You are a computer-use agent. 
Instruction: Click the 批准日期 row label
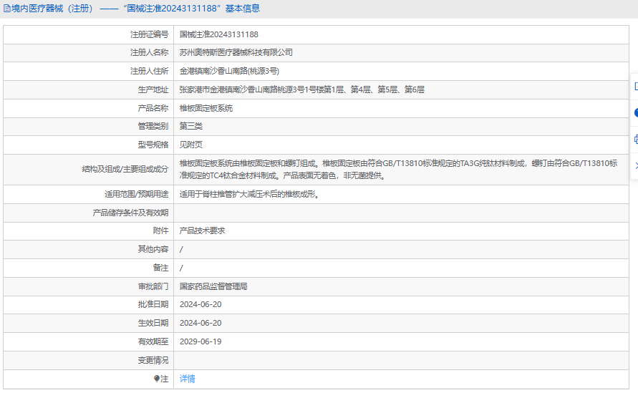click(153, 304)
